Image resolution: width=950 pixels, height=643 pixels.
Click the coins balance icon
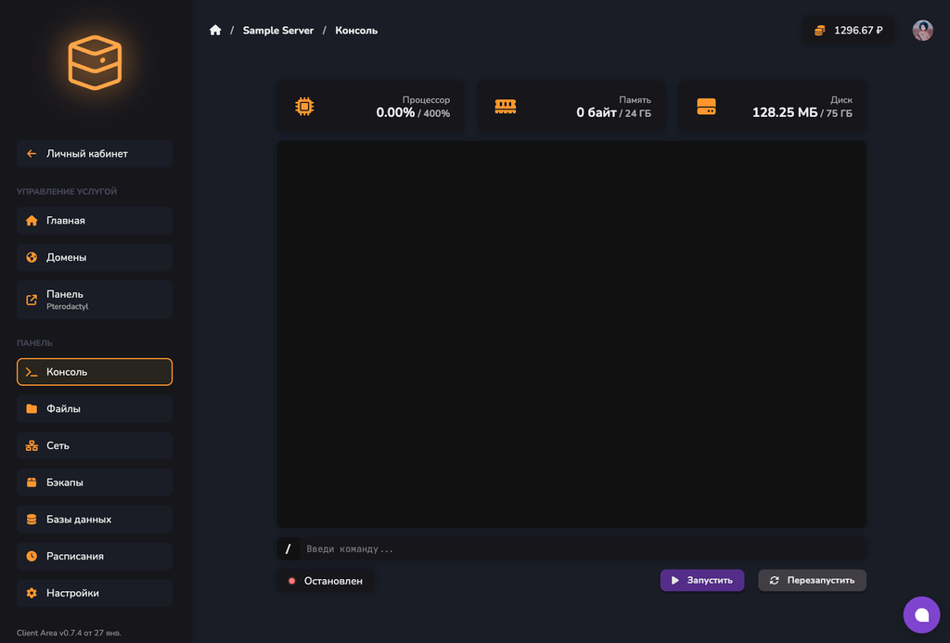[819, 31]
